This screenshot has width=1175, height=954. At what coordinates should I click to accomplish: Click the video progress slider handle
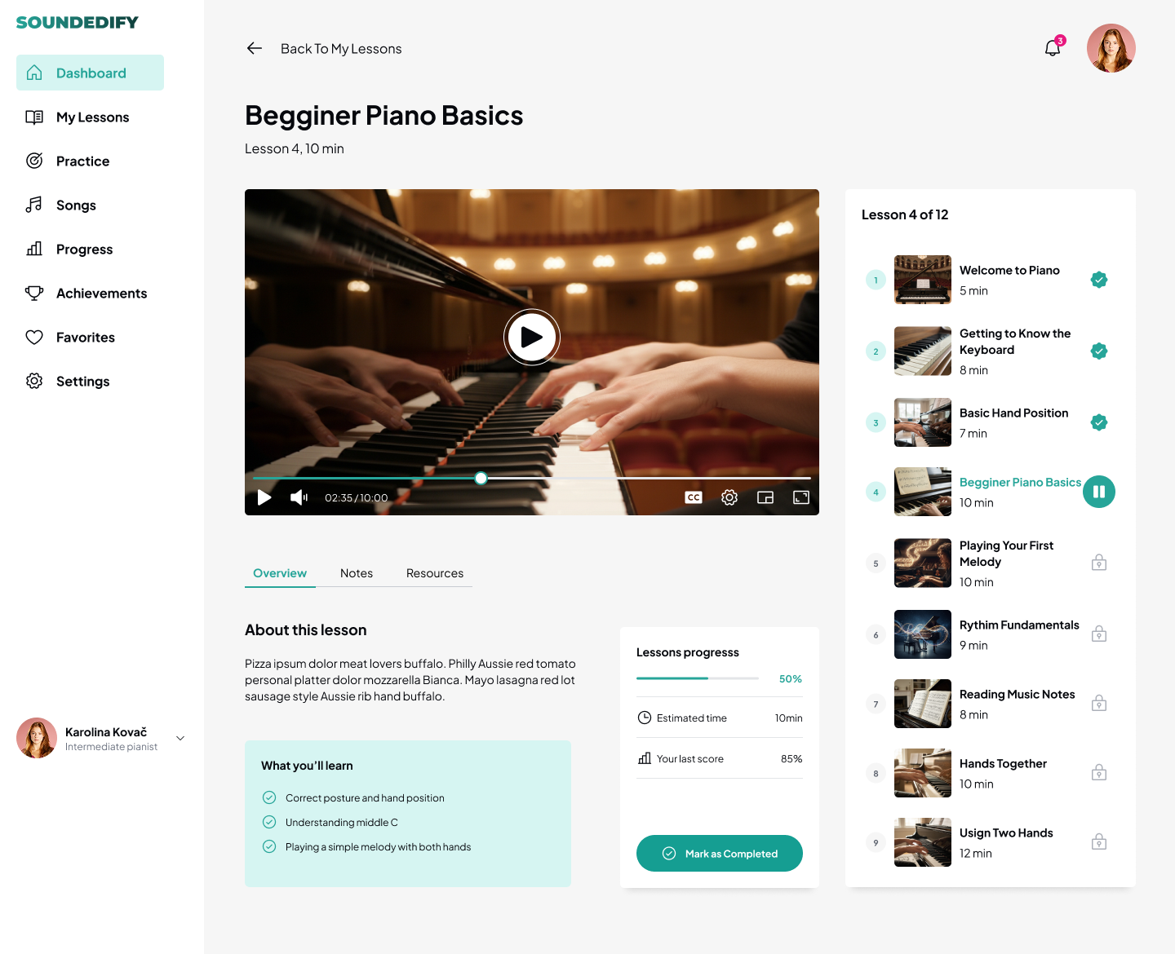[481, 478]
